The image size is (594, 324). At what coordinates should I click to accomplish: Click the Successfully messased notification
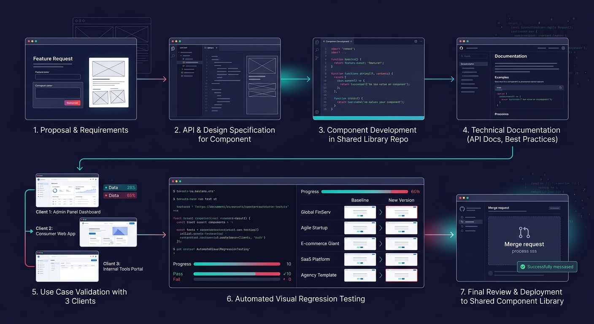tap(547, 267)
